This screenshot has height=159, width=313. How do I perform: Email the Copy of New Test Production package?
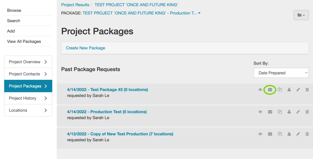coord(270,134)
